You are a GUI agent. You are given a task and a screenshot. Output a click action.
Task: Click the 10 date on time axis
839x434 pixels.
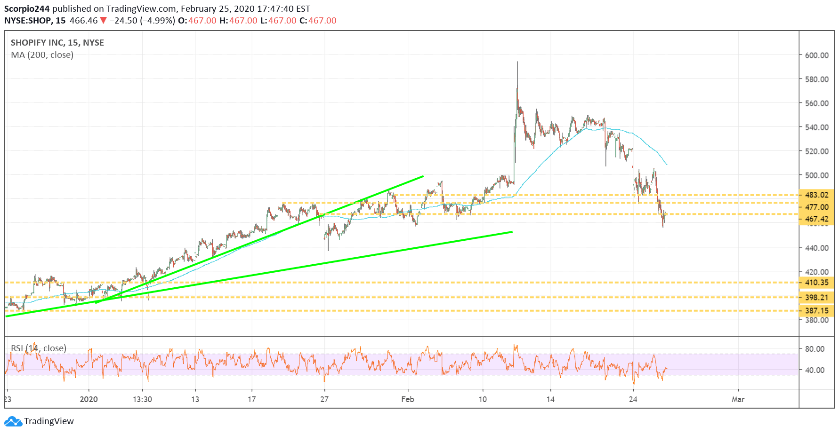(x=483, y=399)
